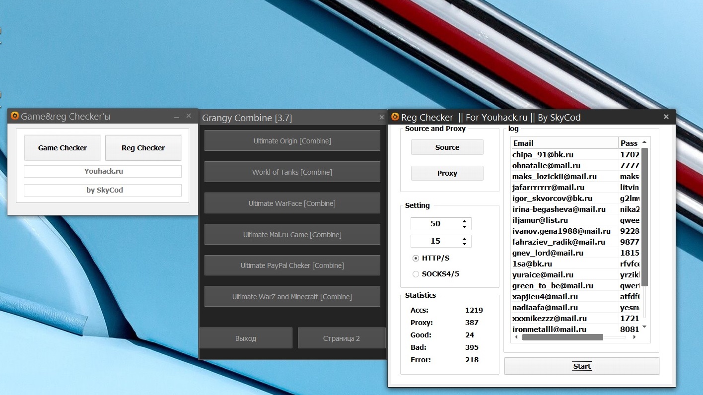703x395 pixels.
Task: Select the gnev_lord@mail.ru log row
Action: (x=576, y=253)
